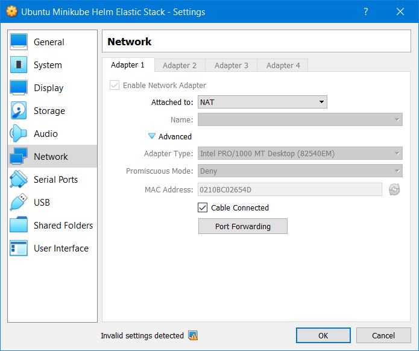Image resolution: width=419 pixels, height=351 pixels.
Task: Select the Serial Ports connector icon
Action: point(19,180)
